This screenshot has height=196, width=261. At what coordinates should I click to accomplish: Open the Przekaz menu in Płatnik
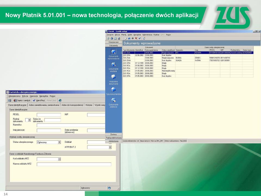point(156,35)
